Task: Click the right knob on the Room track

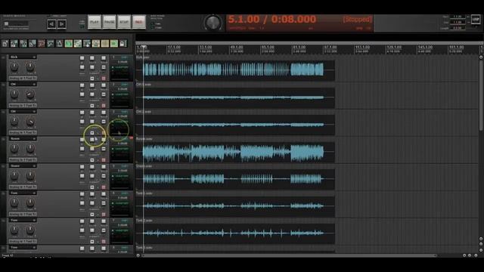Action: click(x=30, y=148)
